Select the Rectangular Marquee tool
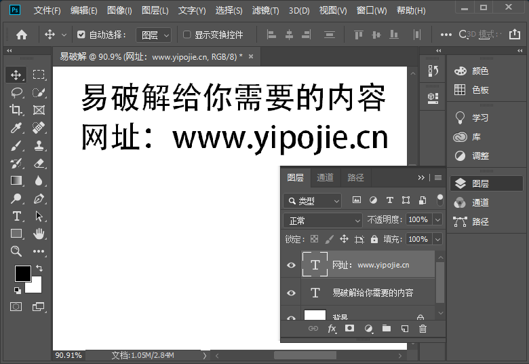 click(39, 75)
